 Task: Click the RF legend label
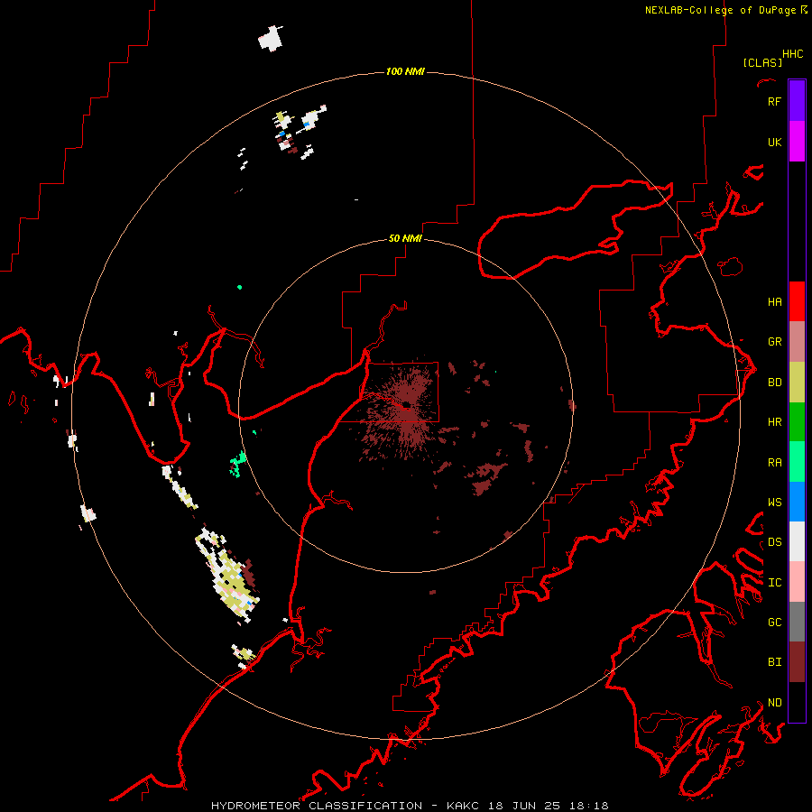click(774, 101)
